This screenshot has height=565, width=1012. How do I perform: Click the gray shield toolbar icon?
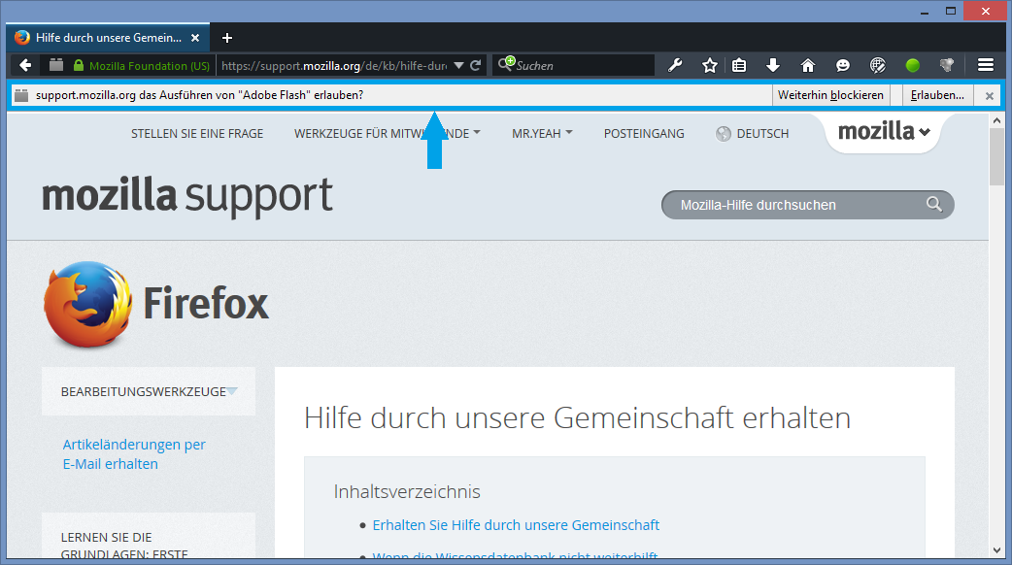coord(947,65)
